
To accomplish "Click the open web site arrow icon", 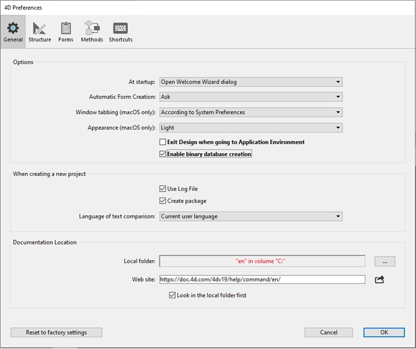I will coord(380,279).
